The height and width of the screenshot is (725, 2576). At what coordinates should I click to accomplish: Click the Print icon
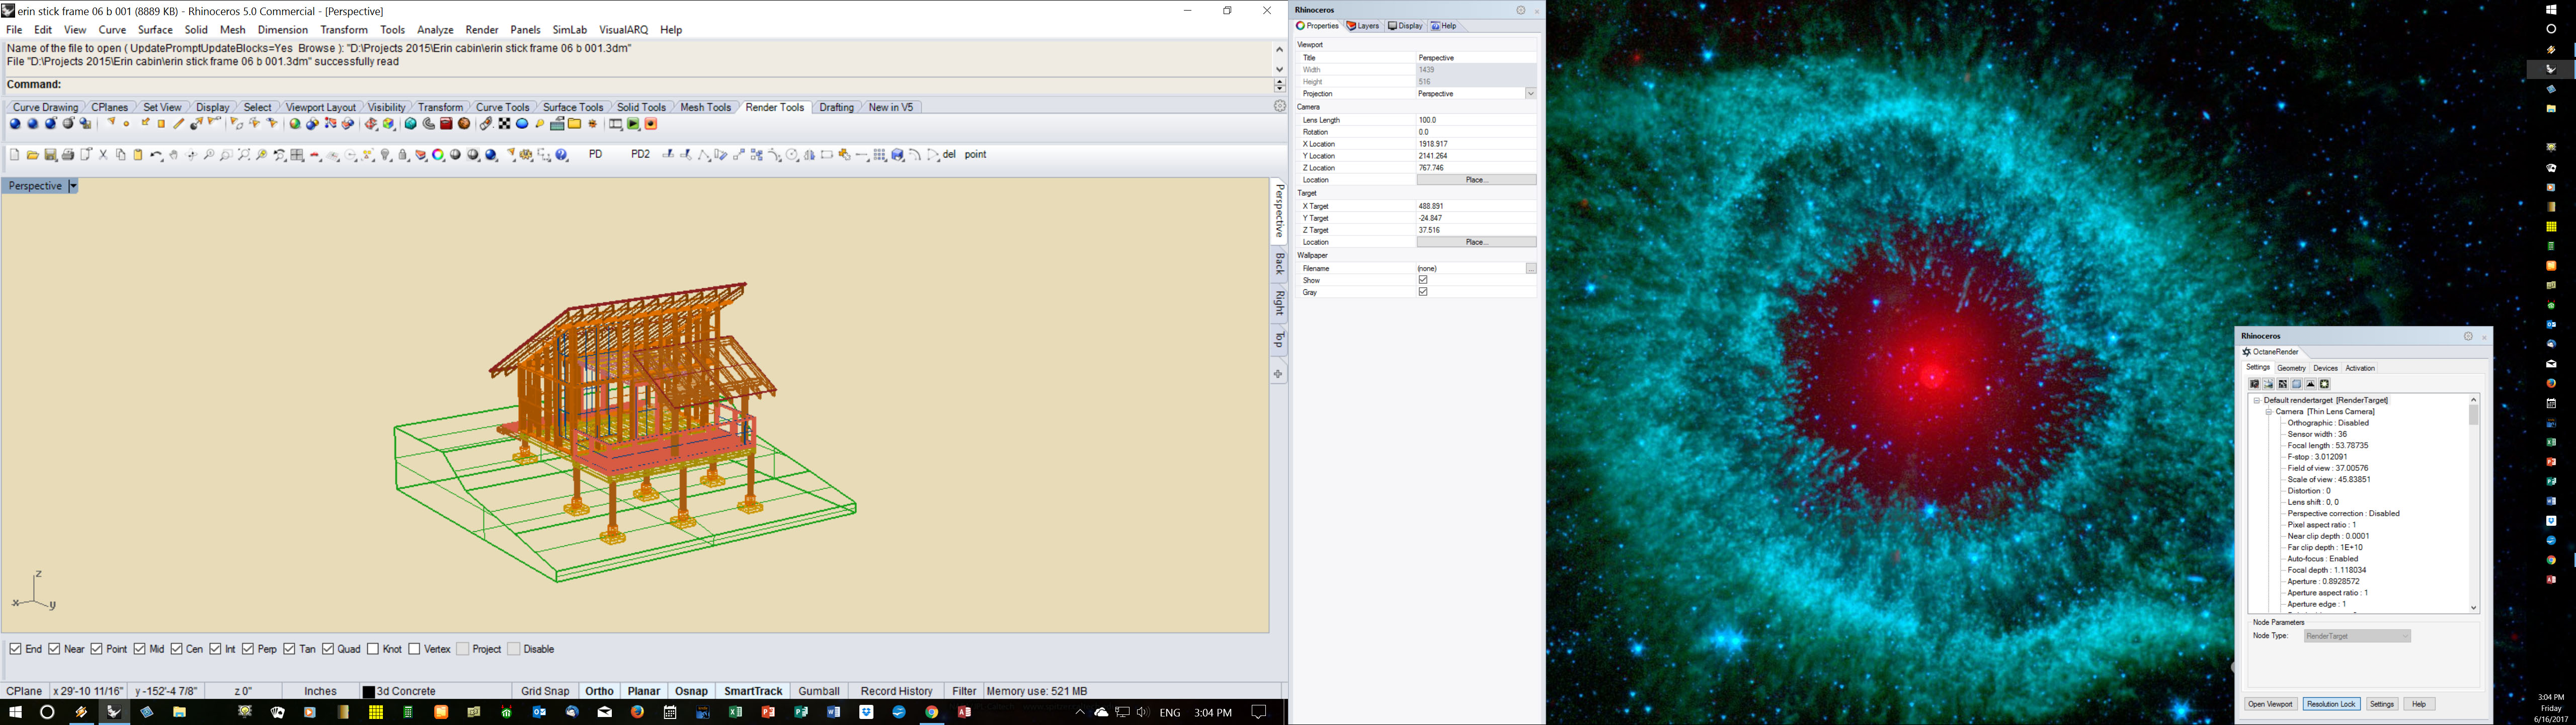click(x=68, y=155)
